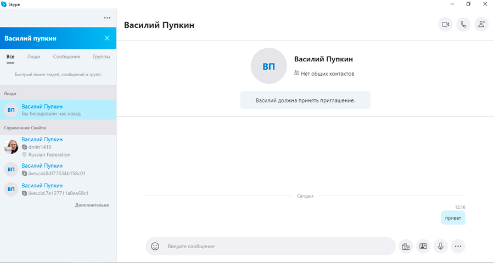Click the 'Дополнительно' link

click(92, 205)
